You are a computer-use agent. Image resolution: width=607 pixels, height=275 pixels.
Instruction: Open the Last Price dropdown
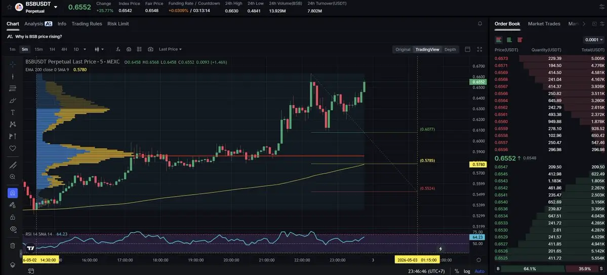tap(170, 49)
